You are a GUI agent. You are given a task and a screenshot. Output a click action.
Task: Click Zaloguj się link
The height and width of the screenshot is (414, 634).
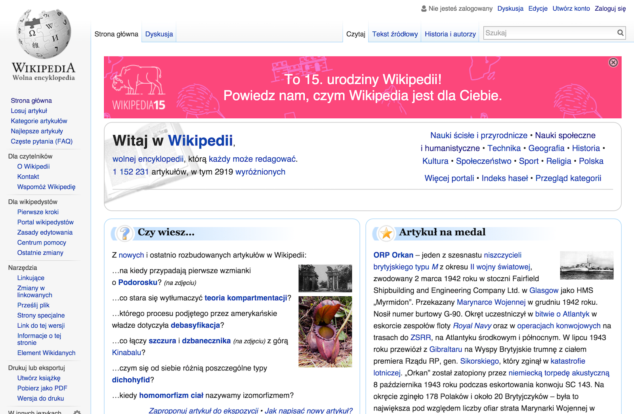(x=610, y=8)
